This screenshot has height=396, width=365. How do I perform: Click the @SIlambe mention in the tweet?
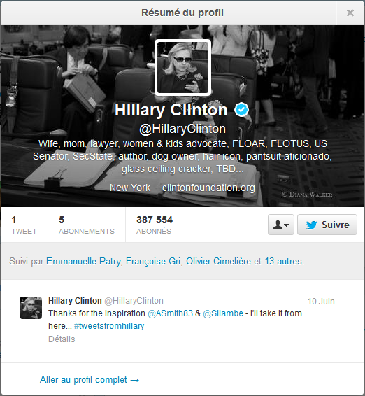click(223, 313)
